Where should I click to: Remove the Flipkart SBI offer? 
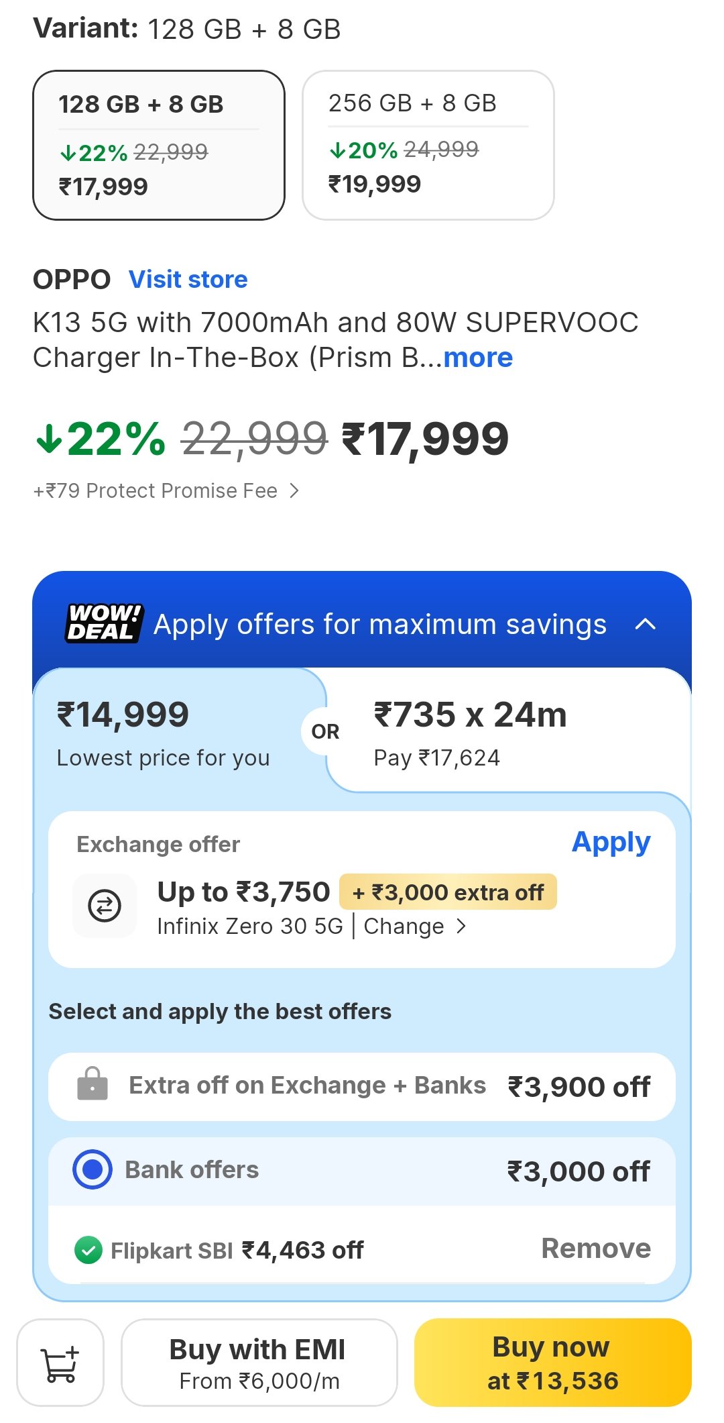[595, 1249]
